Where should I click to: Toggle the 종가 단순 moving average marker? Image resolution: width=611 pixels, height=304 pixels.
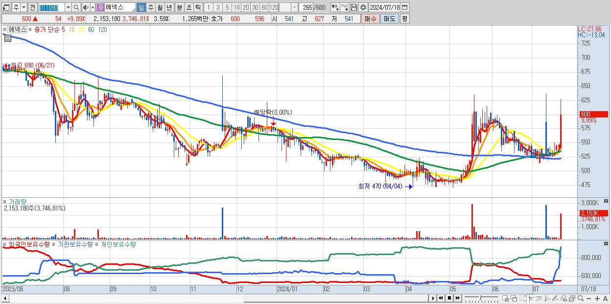click(30, 29)
